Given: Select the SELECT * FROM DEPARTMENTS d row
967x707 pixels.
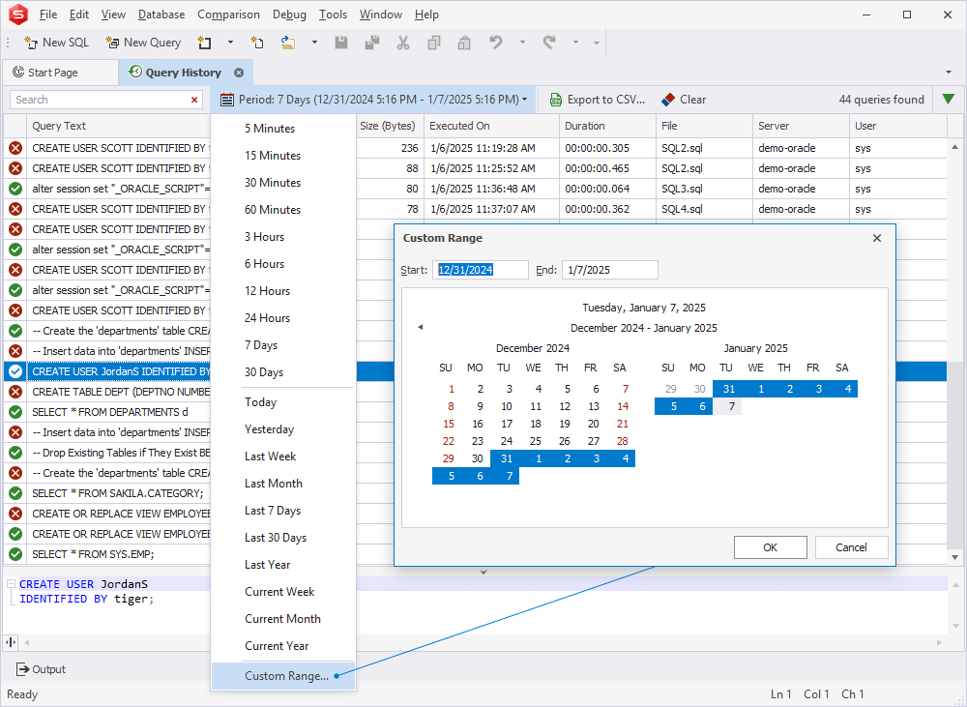Looking at the screenshot, I should (x=110, y=412).
